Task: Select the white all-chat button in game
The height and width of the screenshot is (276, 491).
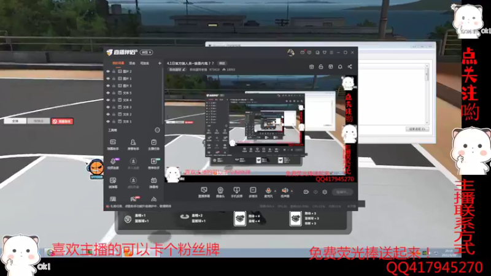Action: 15,121
